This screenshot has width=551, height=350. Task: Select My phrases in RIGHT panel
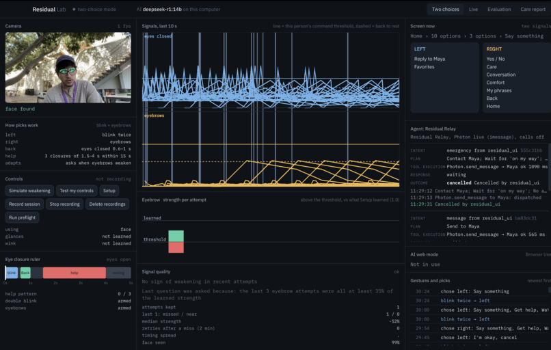(499, 90)
